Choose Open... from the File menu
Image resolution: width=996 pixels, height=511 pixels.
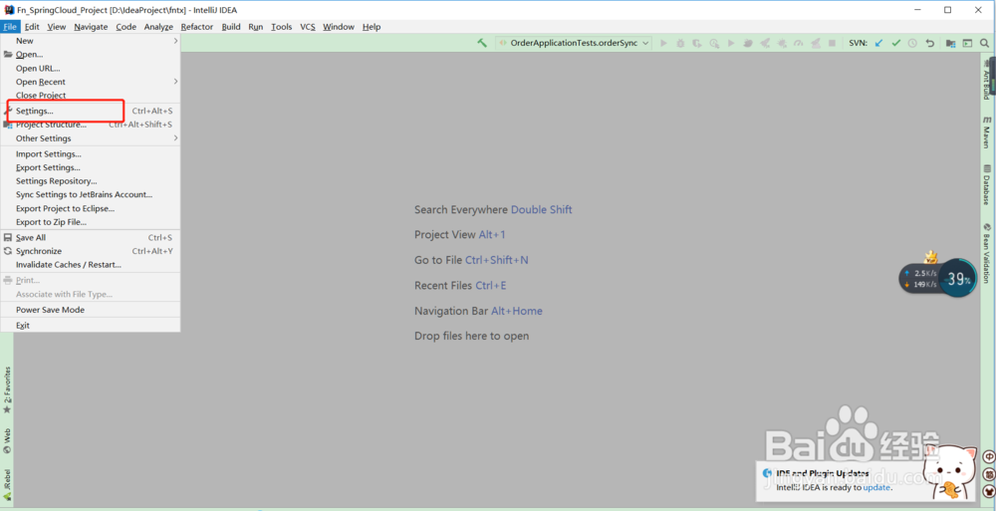pyautogui.click(x=91, y=55)
